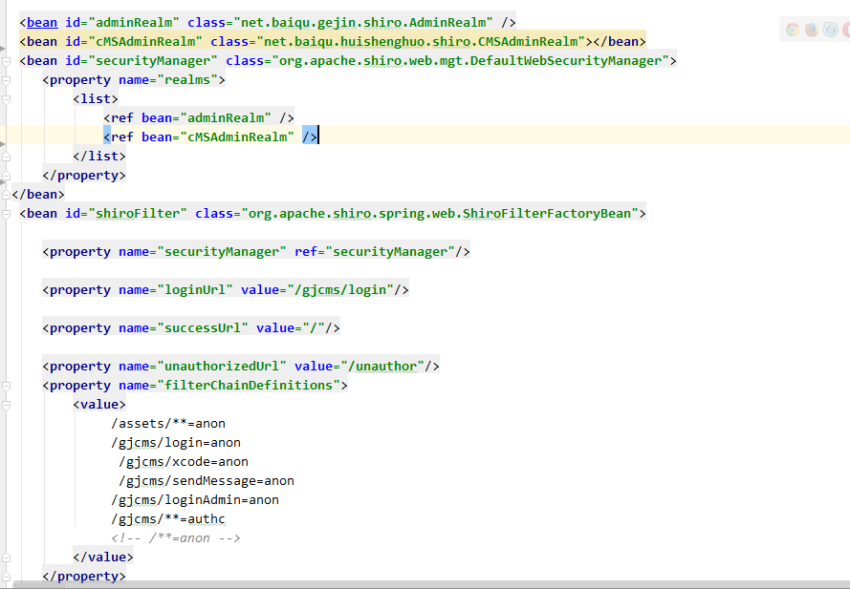Click id="shiroFilter" attribute
This screenshot has height=589, width=850.
click(x=126, y=213)
